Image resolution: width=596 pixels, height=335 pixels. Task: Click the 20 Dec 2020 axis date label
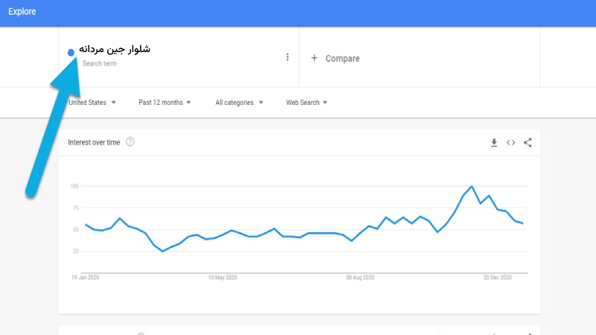(x=497, y=278)
